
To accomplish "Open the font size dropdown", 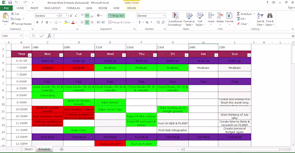I will [x=67, y=16].
